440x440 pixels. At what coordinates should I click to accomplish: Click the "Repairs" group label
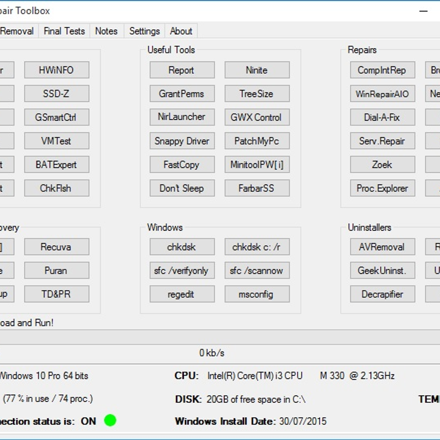tap(362, 50)
